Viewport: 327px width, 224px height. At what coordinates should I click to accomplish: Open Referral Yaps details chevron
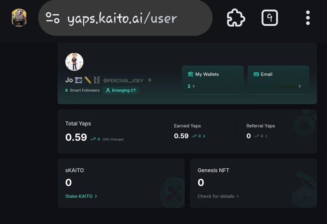266,136
